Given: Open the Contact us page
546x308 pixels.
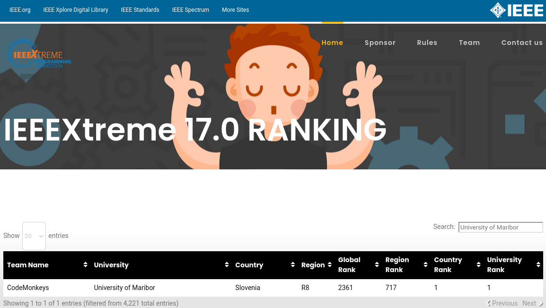Looking at the screenshot, I should pyautogui.click(x=522, y=43).
